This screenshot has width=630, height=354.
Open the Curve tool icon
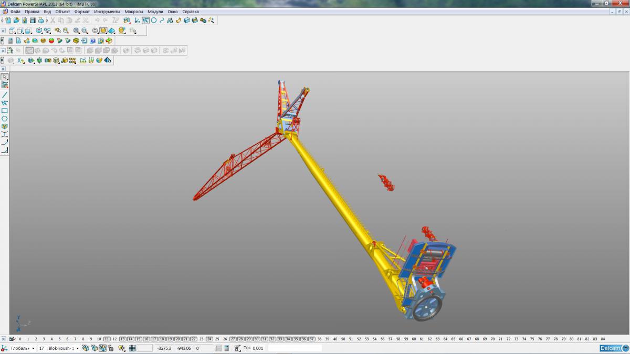click(162, 20)
